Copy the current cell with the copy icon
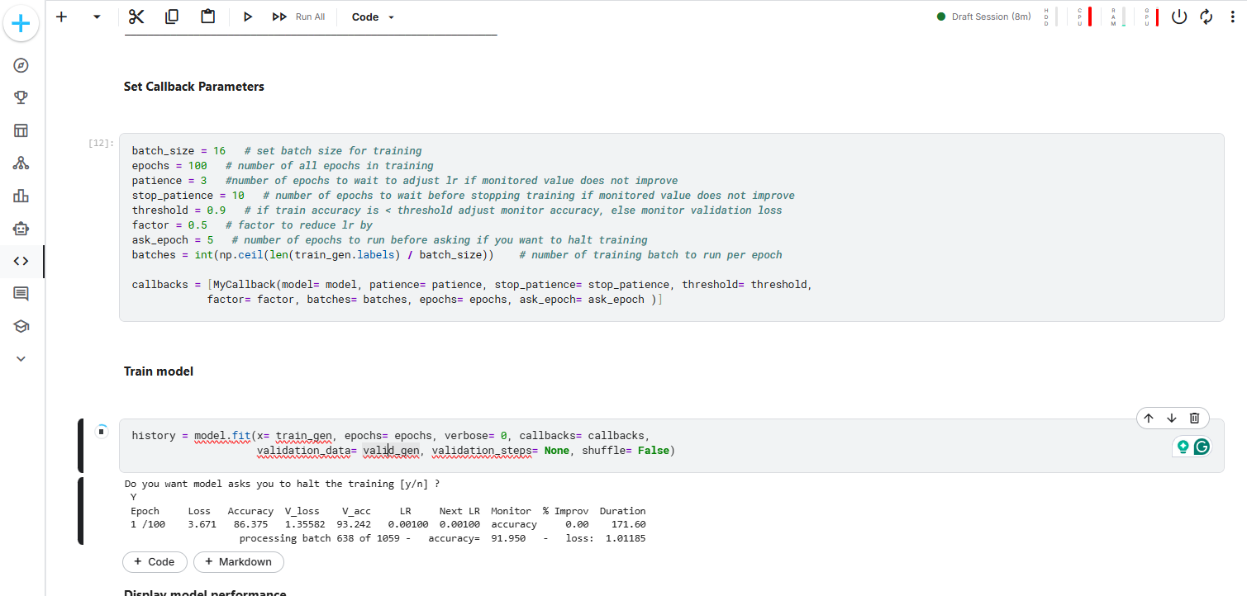Viewport: 1247px width, 596px height. [x=171, y=16]
